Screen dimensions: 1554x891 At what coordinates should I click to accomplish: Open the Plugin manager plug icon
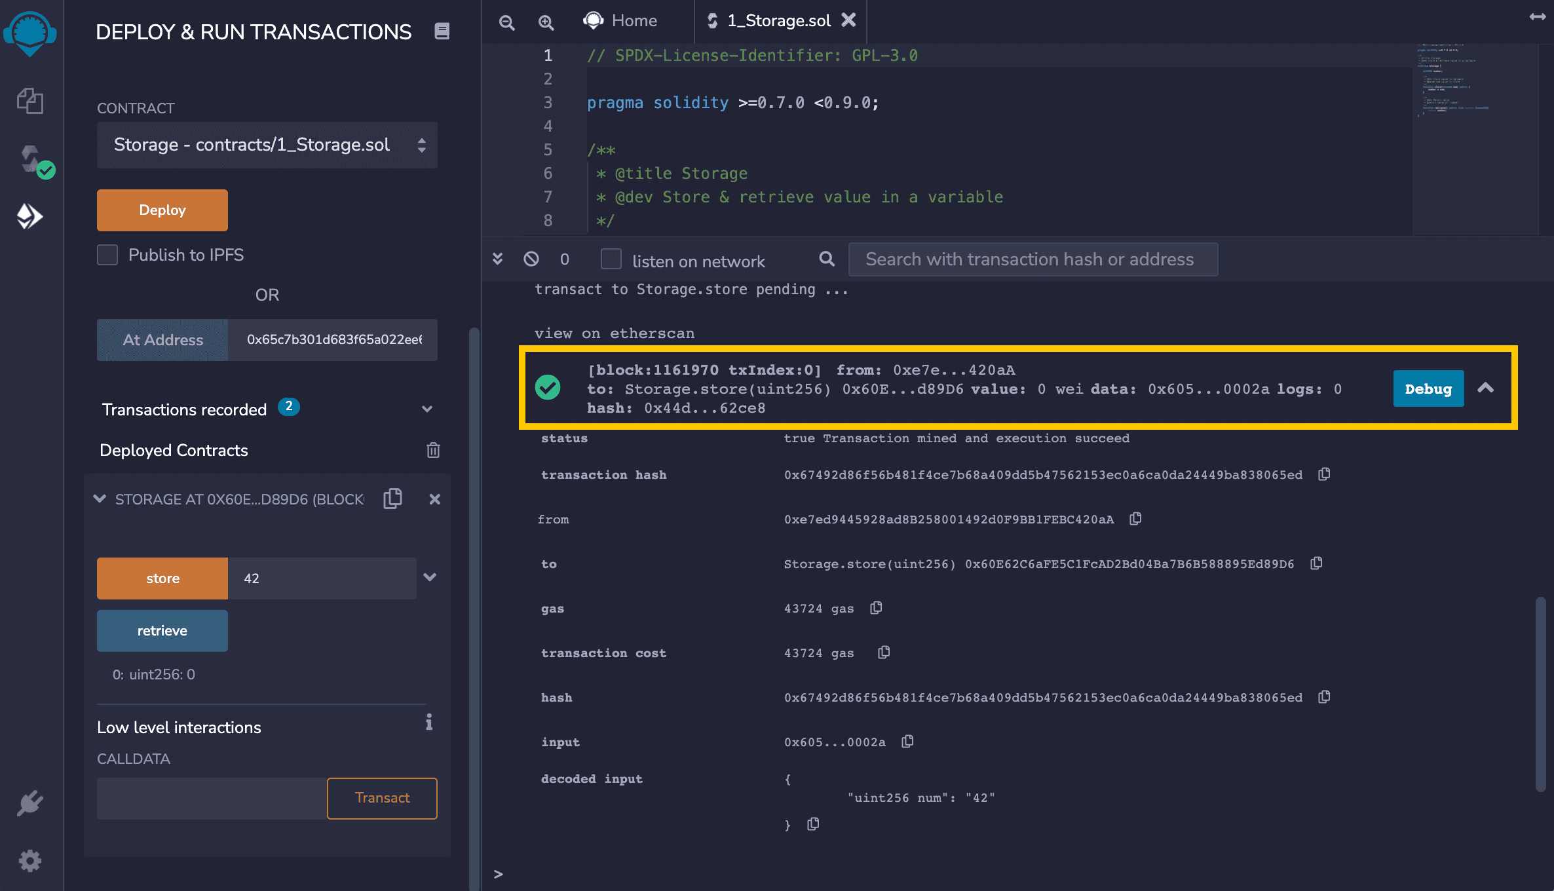tap(30, 803)
